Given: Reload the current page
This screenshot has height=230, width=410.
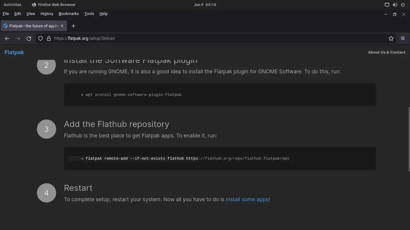Looking at the screenshot, I should (29, 38).
